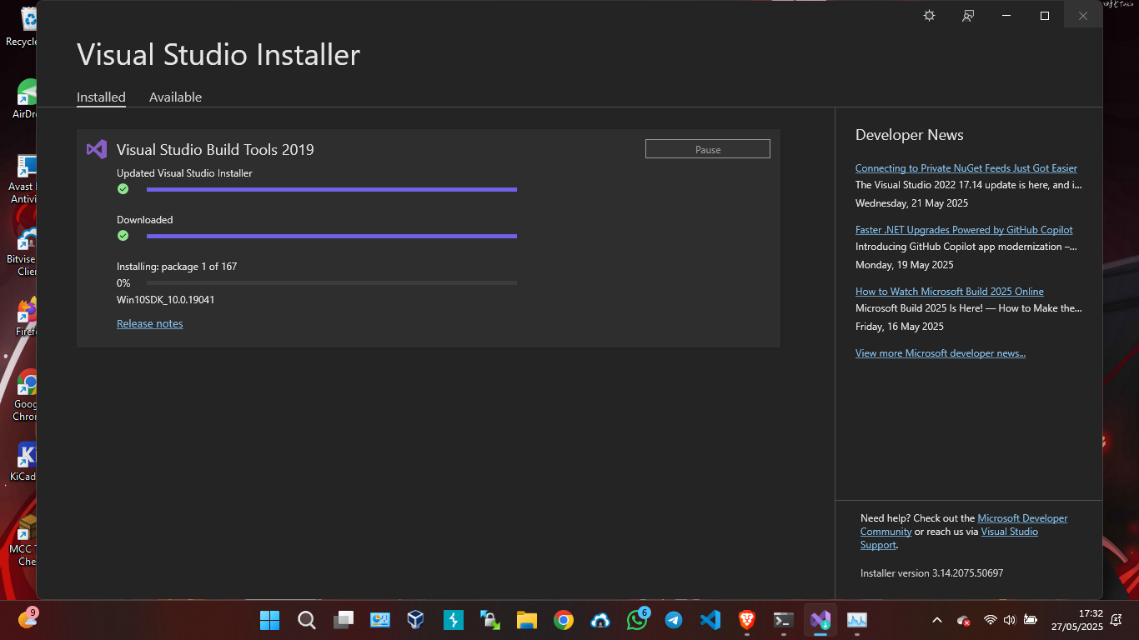Click the 'Wednesday, 21 May 2025' date

pos(912,203)
